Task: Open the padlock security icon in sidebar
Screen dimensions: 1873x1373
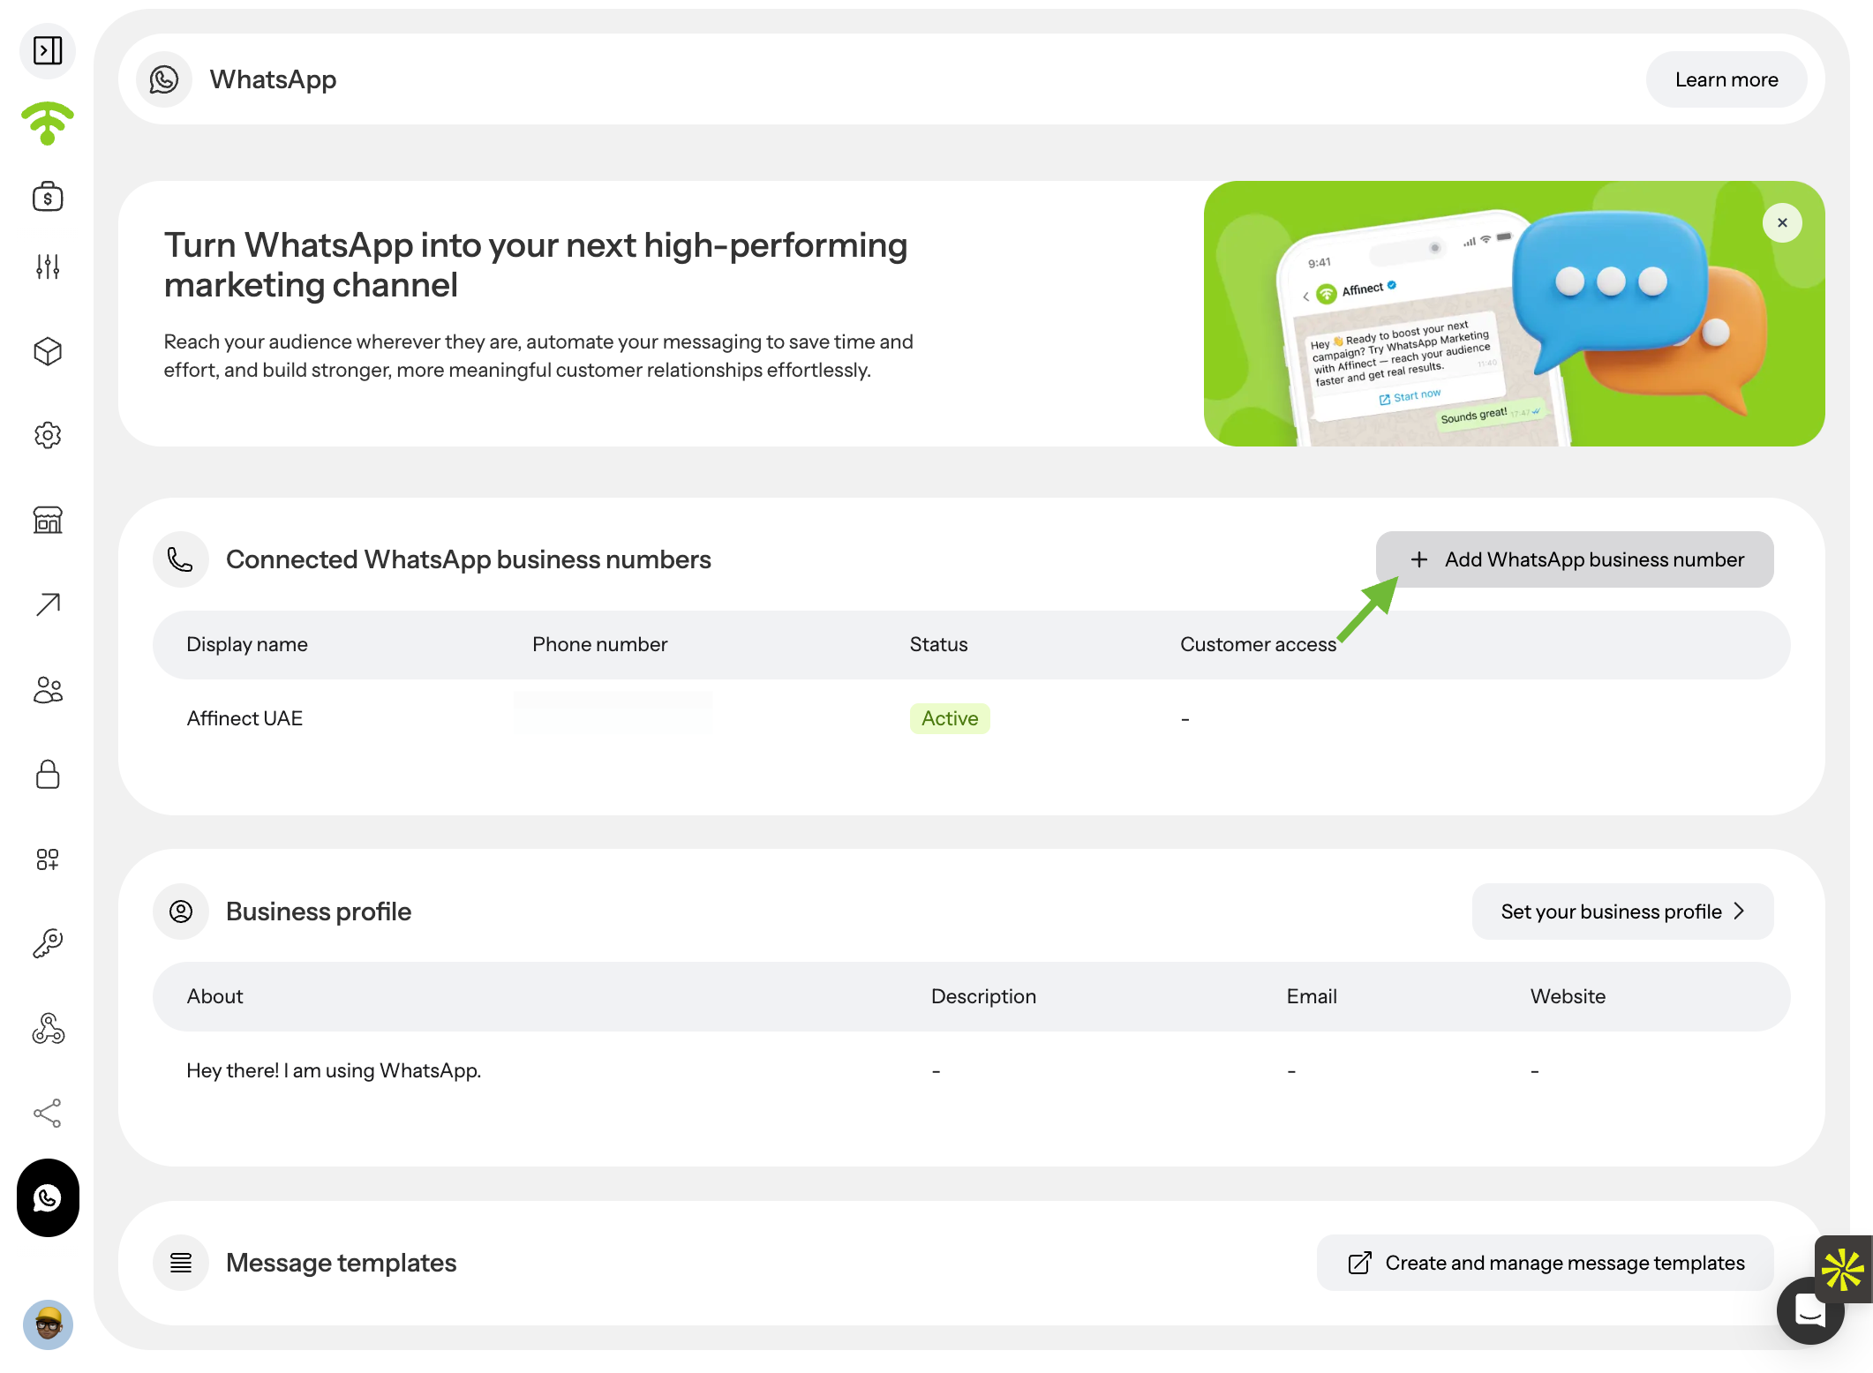Action: [x=48, y=774]
